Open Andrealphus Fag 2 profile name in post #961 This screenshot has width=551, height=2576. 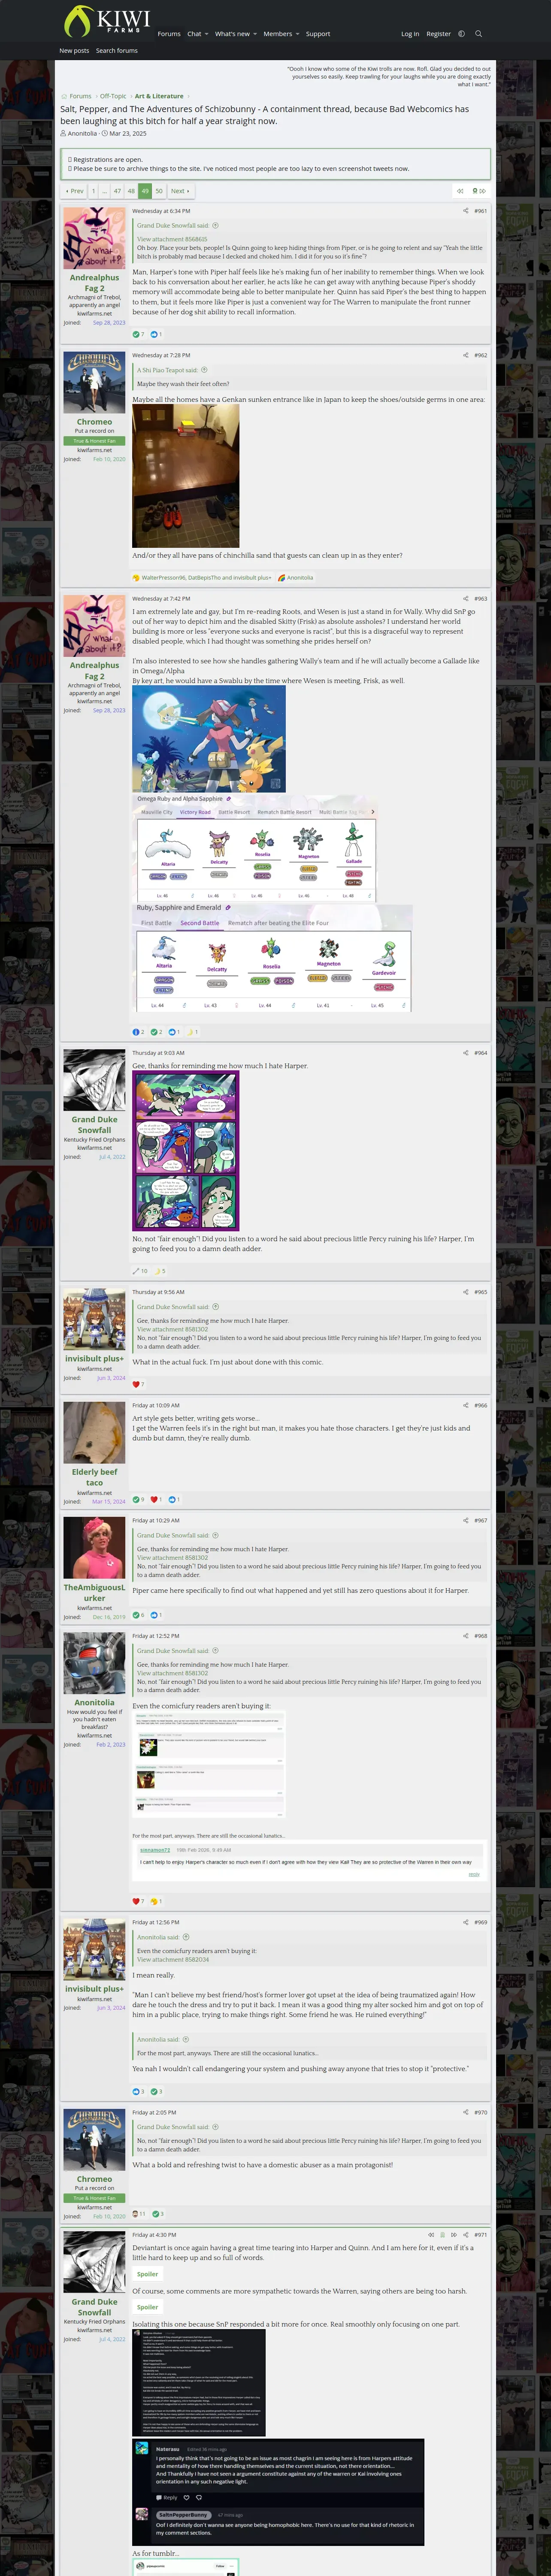[94, 283]
